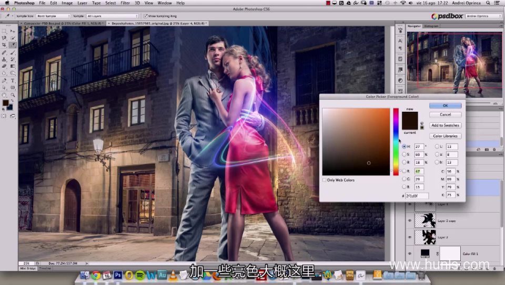This screenshot has height=285, width=505.
Task: Select the G green radio button
Action: click(x=404, y=179)
